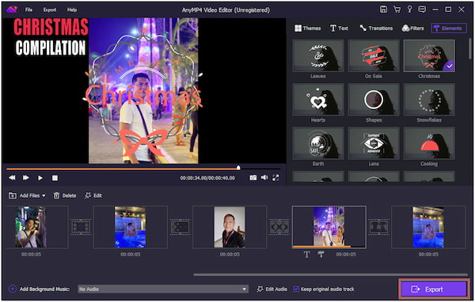Click transition icon between first and second clips
The width and height of the screenshot is (475, 302).
(81, 227)
